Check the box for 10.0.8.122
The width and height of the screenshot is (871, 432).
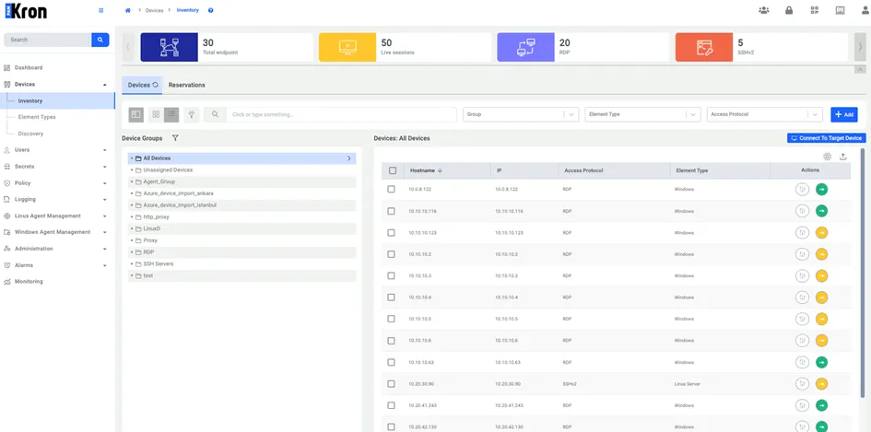coord(391,190)
